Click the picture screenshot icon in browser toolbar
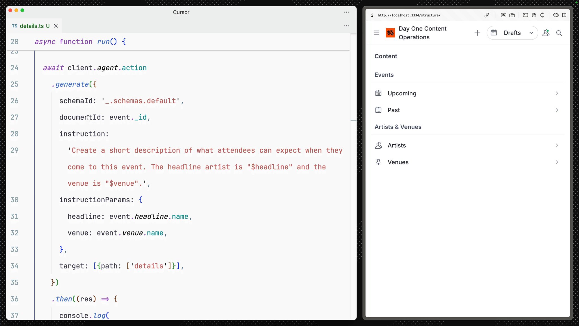Viewport: 579px width, 326px height. (504, 15)
